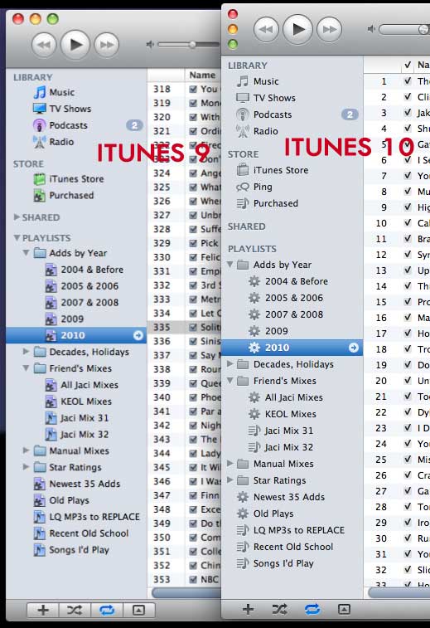Click the add playlist plus icon in iTunes 10

point(248,609)
